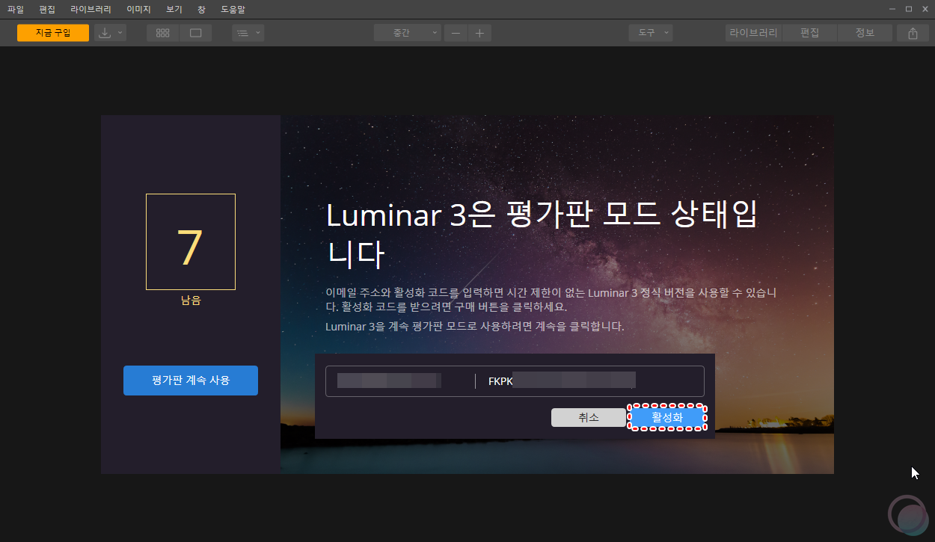Click the 7 days remaining counter box
Viewport: 935px width, 542px height.
pyautogui.click(x=191, y=241)
